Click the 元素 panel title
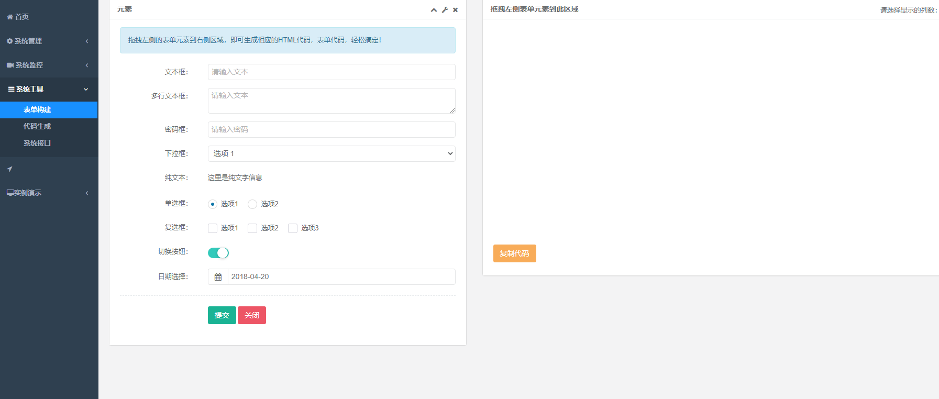Screen dimensions: 939x399 (x=125, y=9)
